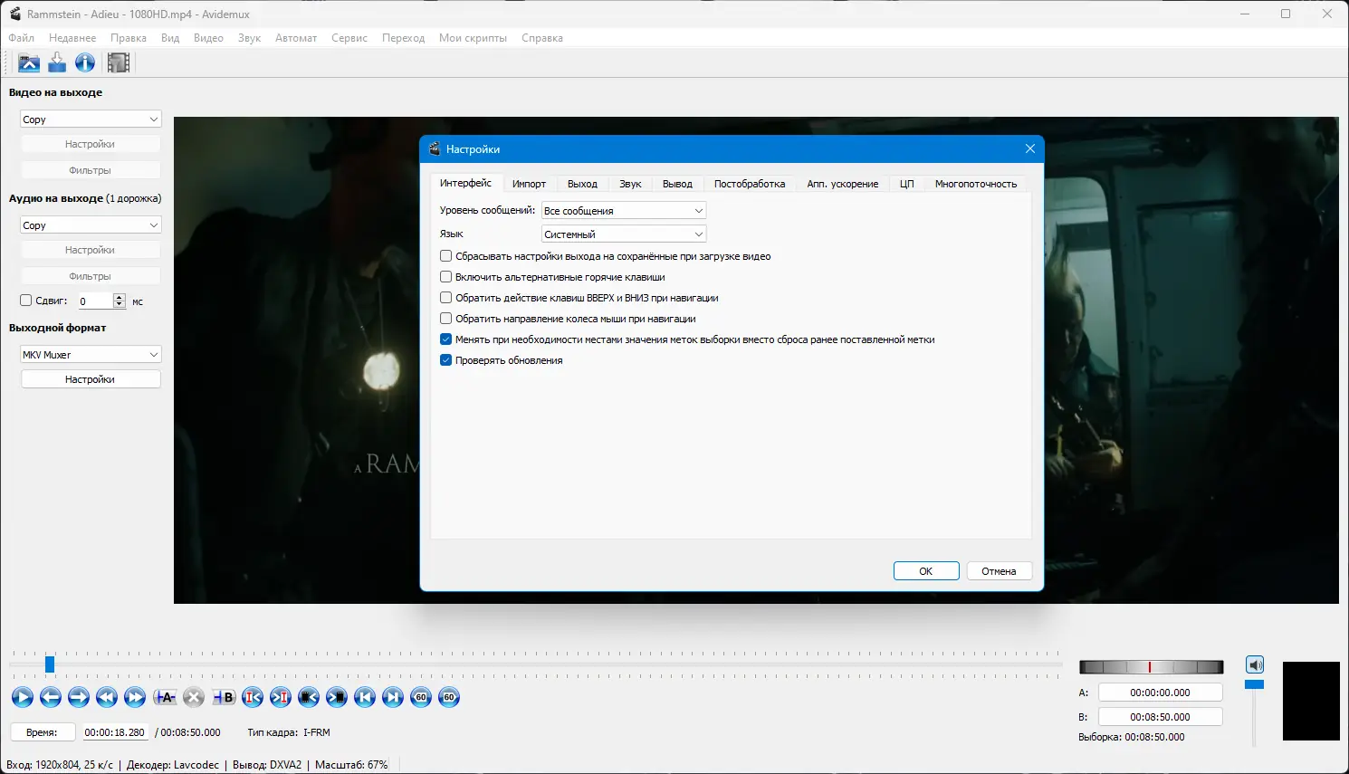Open the audio output Copy dropdown
This screenshot has height=774, width=1349.
tap(91, 225)
